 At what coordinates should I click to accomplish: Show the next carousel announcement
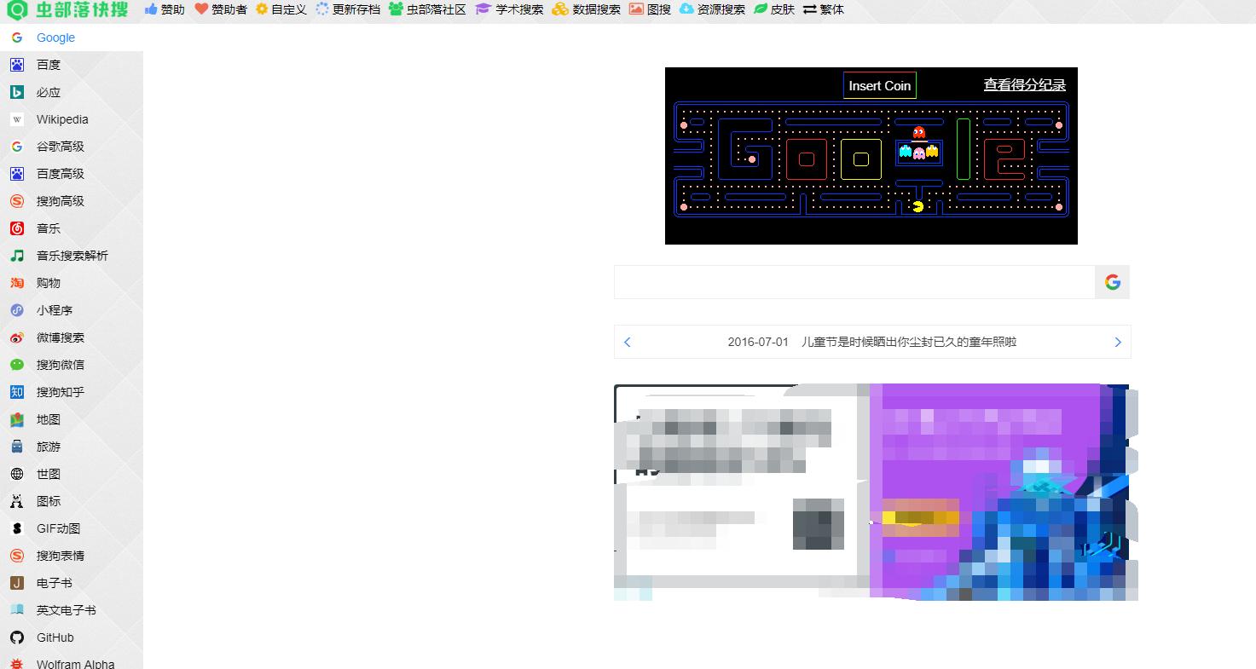click(x=1117, y=342)
